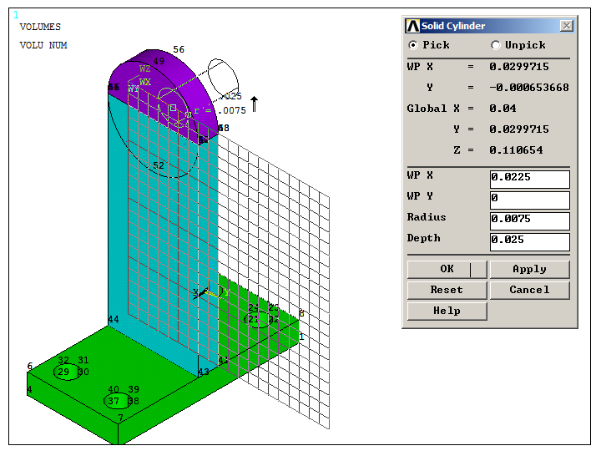Open Help for Solid Cylinder
The image size is (601, 456).
(x=447, y=311)
